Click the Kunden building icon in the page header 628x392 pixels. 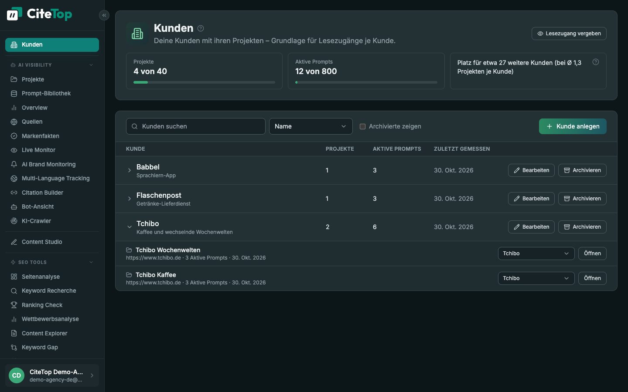[x=137, y=34]
